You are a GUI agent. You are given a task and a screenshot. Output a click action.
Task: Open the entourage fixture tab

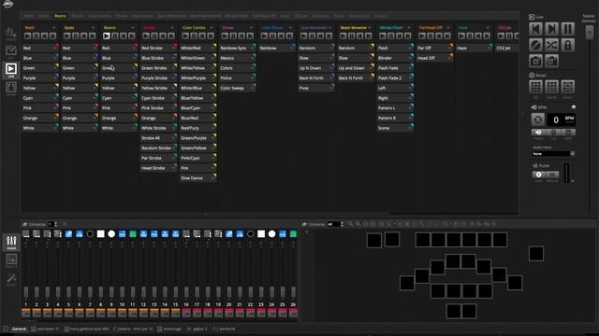169,329
